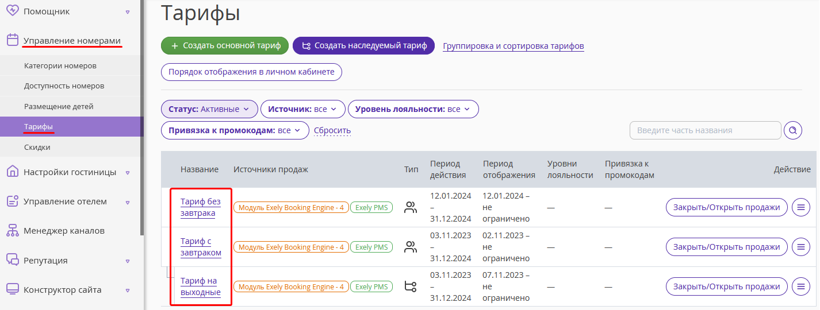The width and height of the screenshot is (820, 310).
Task: Open Менеджер каналов menu item
Action: [x=64, y=231]
